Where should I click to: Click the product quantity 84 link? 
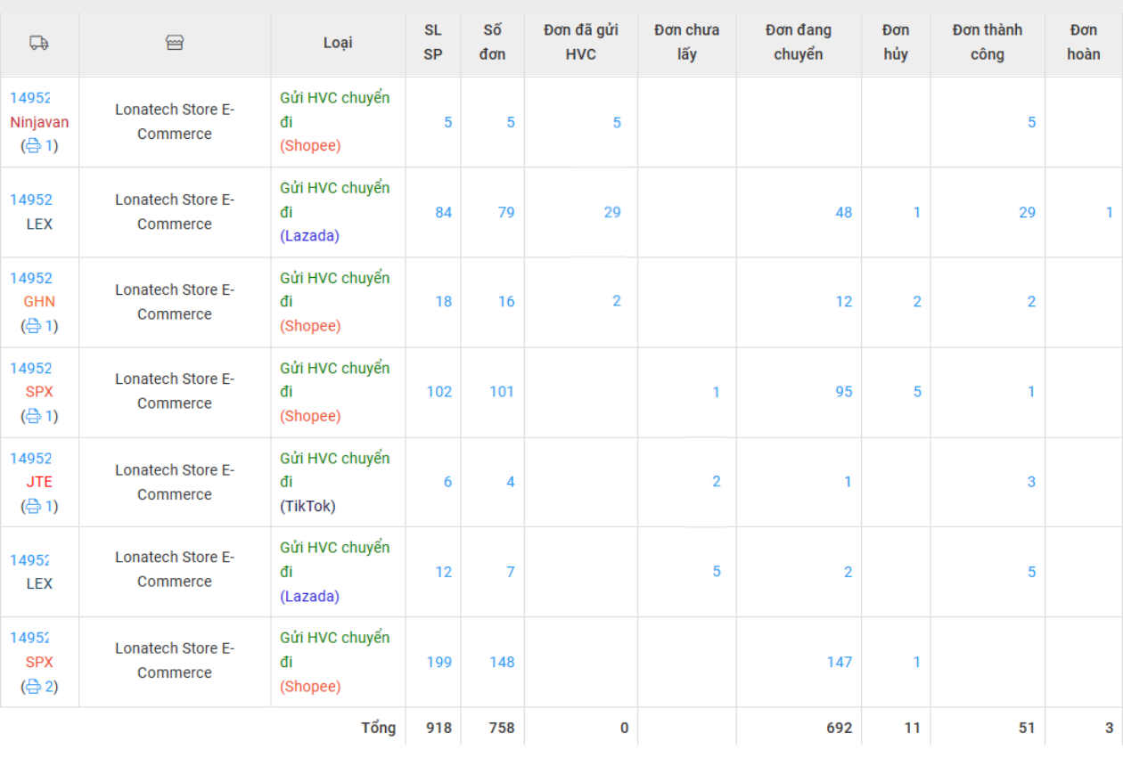[443, 212]
